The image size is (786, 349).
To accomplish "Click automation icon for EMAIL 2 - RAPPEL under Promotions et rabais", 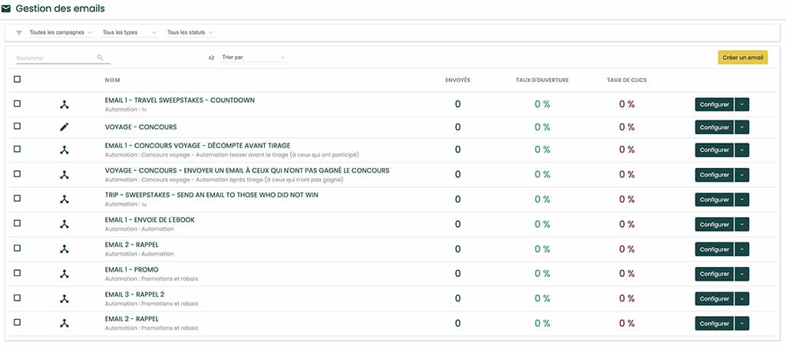I will [64, 324].
